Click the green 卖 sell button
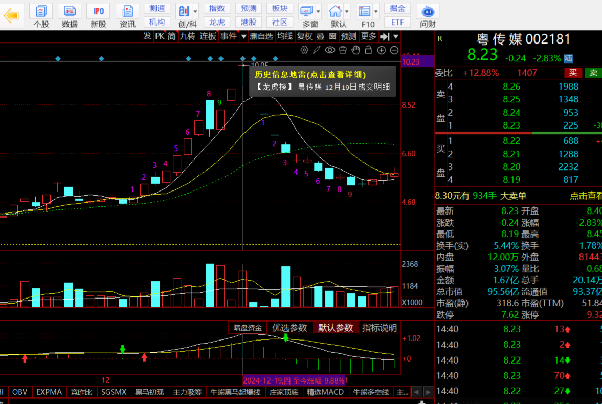This screenshot has height=404, width=602. 593,73
